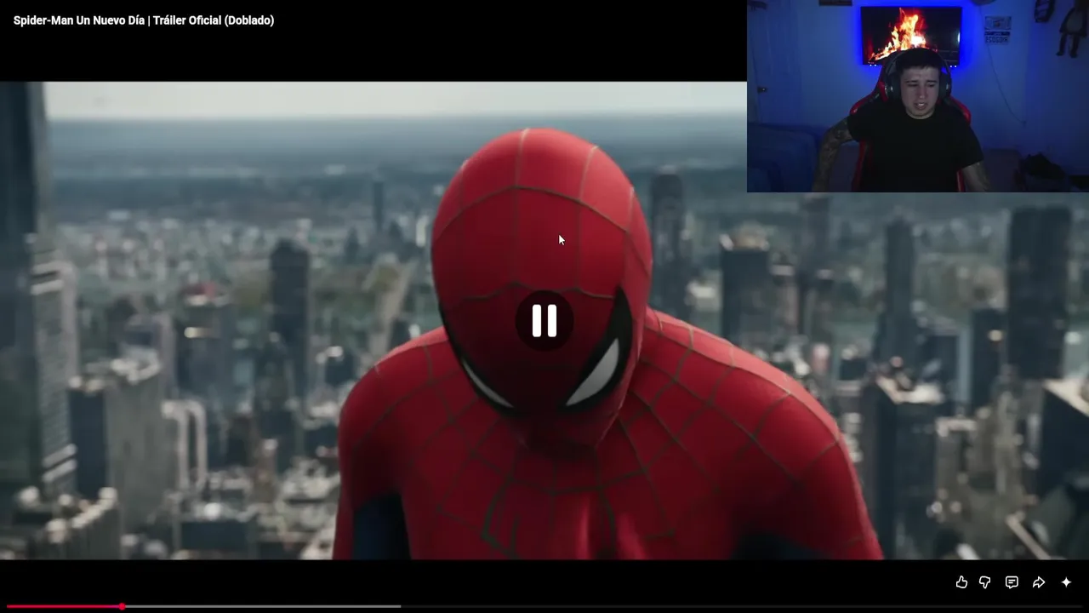Seek within the grey buffered progress bar
The height and width of the screenshot is (613, 1089).
point(262,606)
